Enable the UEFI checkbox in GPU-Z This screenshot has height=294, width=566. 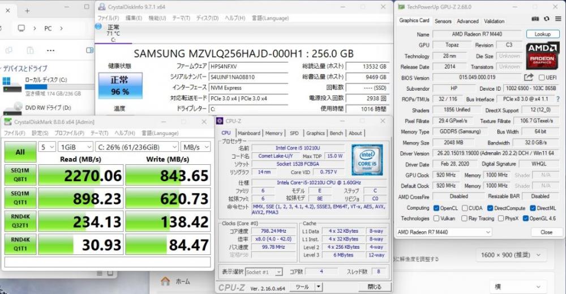pyautogui.click(x=542, y=77)
